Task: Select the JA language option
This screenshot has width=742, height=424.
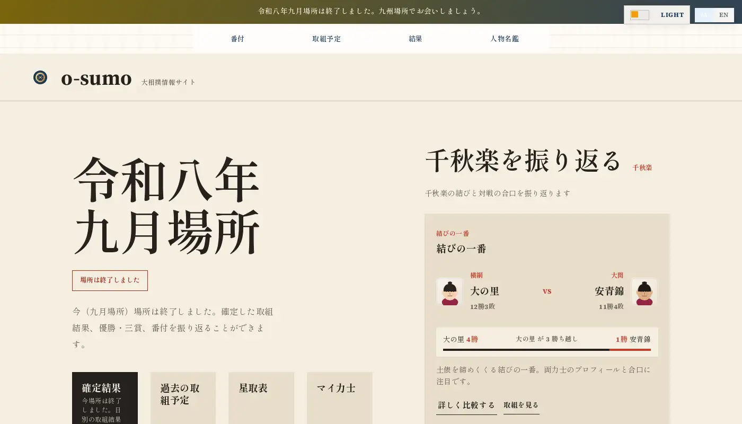Action: click(x=704, y=15)
